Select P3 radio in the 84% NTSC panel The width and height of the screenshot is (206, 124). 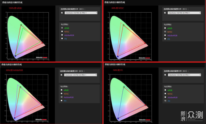165,39
